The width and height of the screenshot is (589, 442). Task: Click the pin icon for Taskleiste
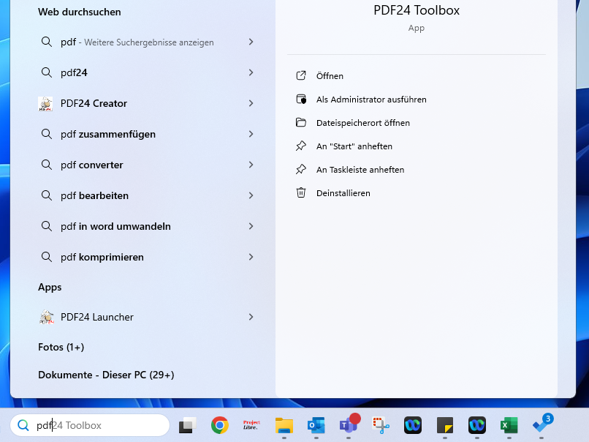[301, 169]
